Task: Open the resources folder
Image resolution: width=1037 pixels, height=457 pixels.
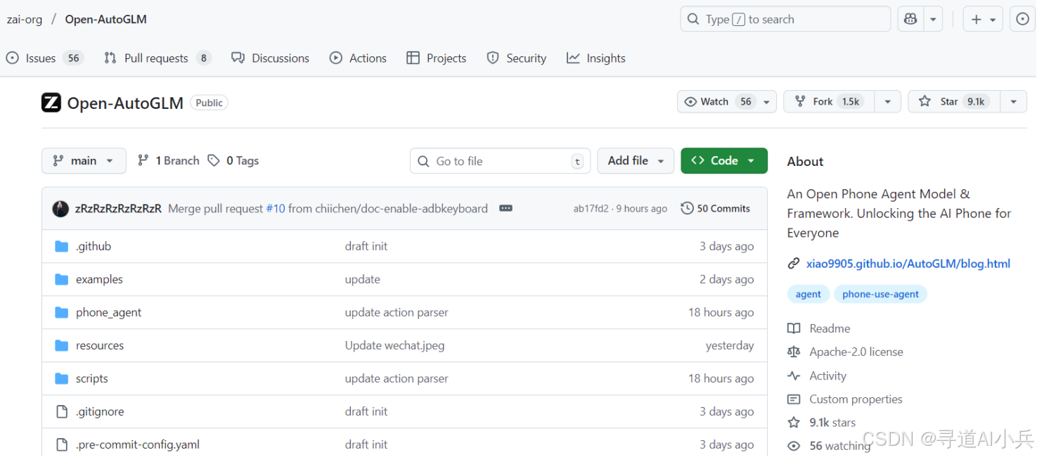Action: [100, 345]
